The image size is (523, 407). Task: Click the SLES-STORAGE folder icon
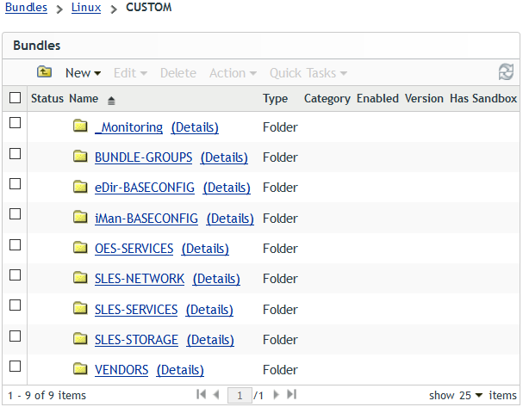(81, 340)
